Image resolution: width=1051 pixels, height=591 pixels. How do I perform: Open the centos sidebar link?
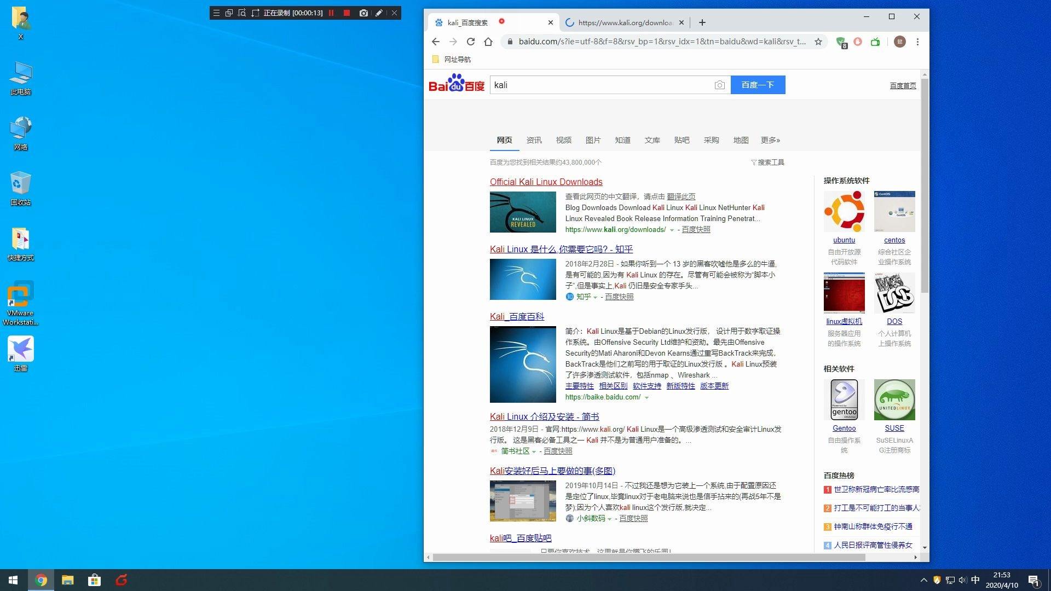coord(894,240)
